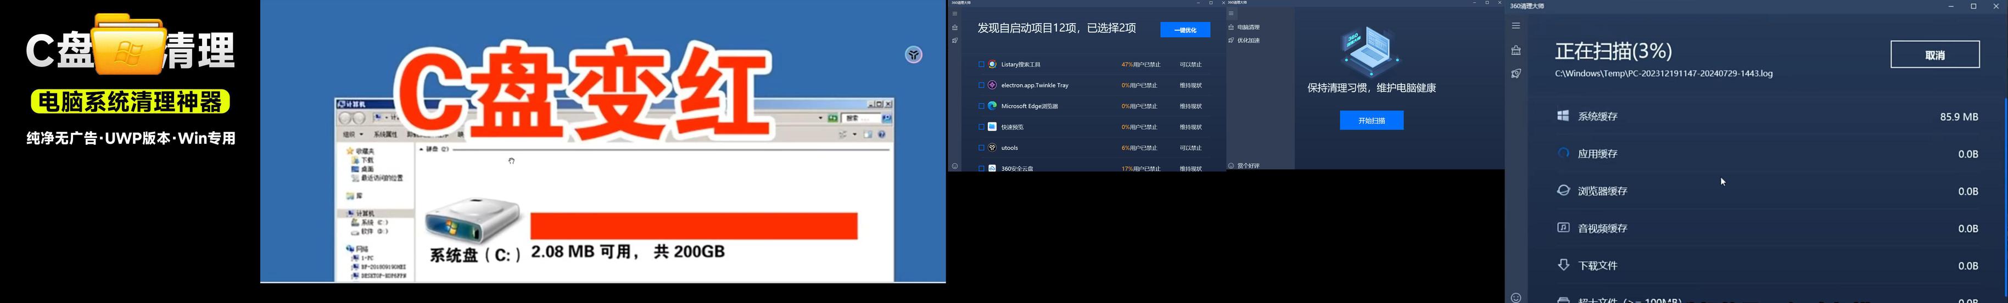This screenshot has width=2008, height=303.
Task: Tick checkbox for Microsoft Edge浏览器
Action: pyautogui.click(x=981, y=106)
